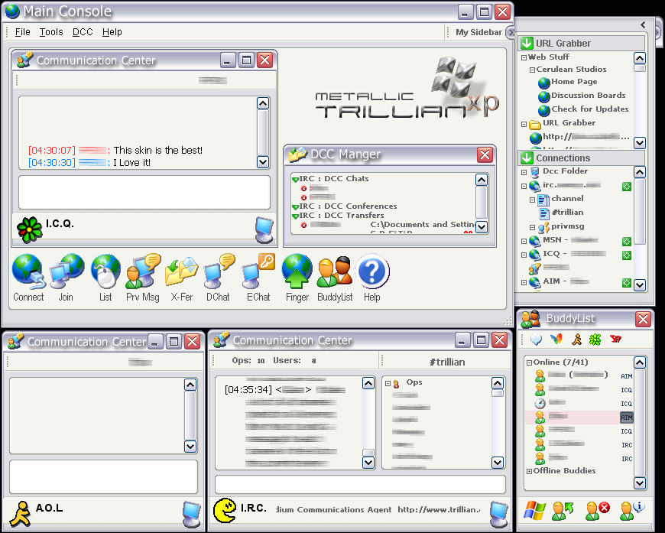Click scroll down arrow in Connections panel
Viewport: 665px width, 533px height.
[x=640, y=284]
